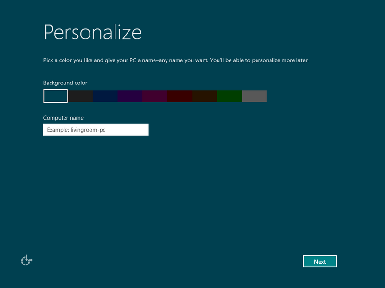Open the Ease of Access icon
This screenshot has width=385, height=288.
tap(26, 261)
